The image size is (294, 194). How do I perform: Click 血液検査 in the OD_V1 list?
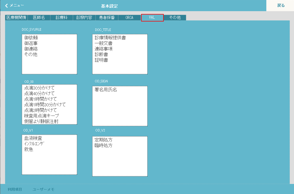(33, 138)
